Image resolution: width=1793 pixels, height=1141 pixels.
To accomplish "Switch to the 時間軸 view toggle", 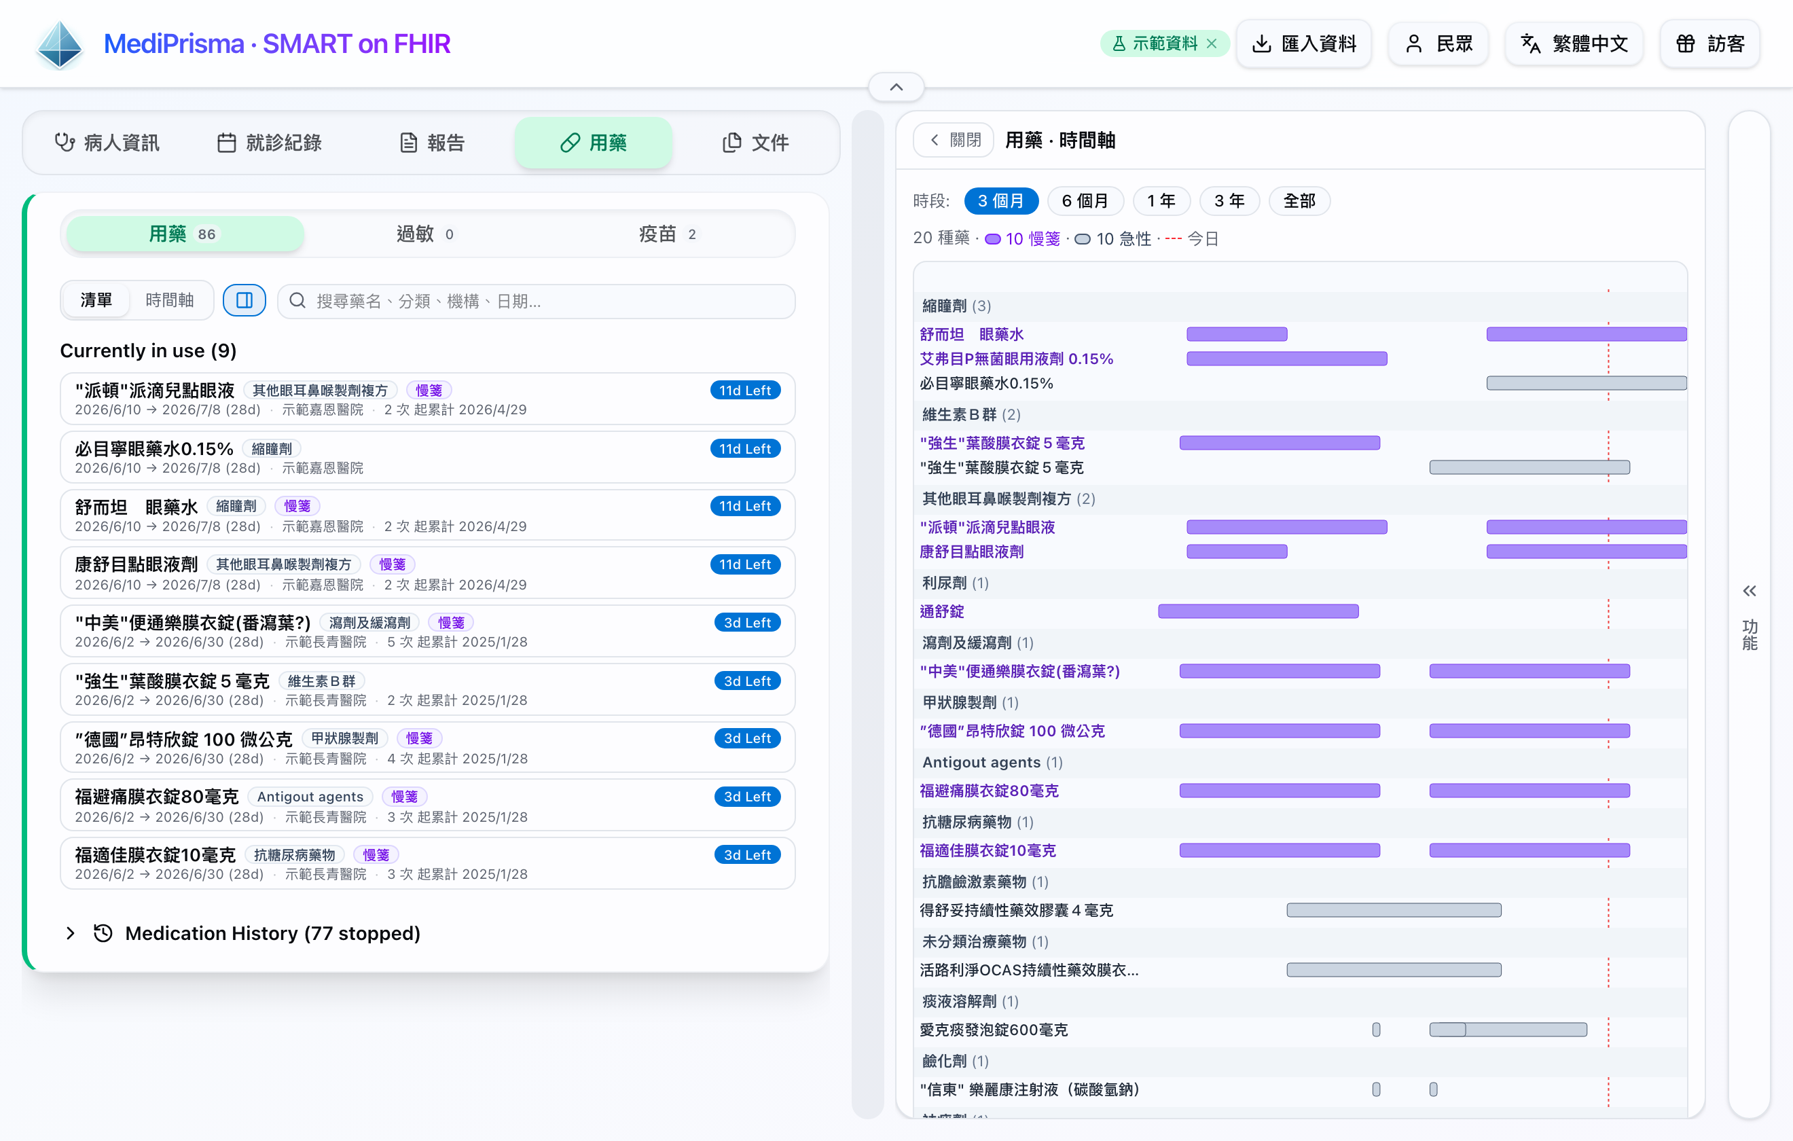I will [169, 300].
